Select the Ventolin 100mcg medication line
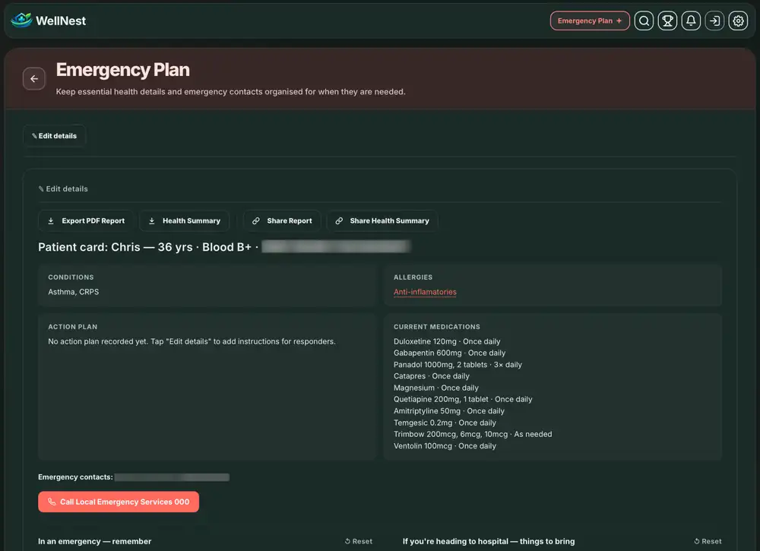Viewport: 760px width, 551px height. [445, 446]
